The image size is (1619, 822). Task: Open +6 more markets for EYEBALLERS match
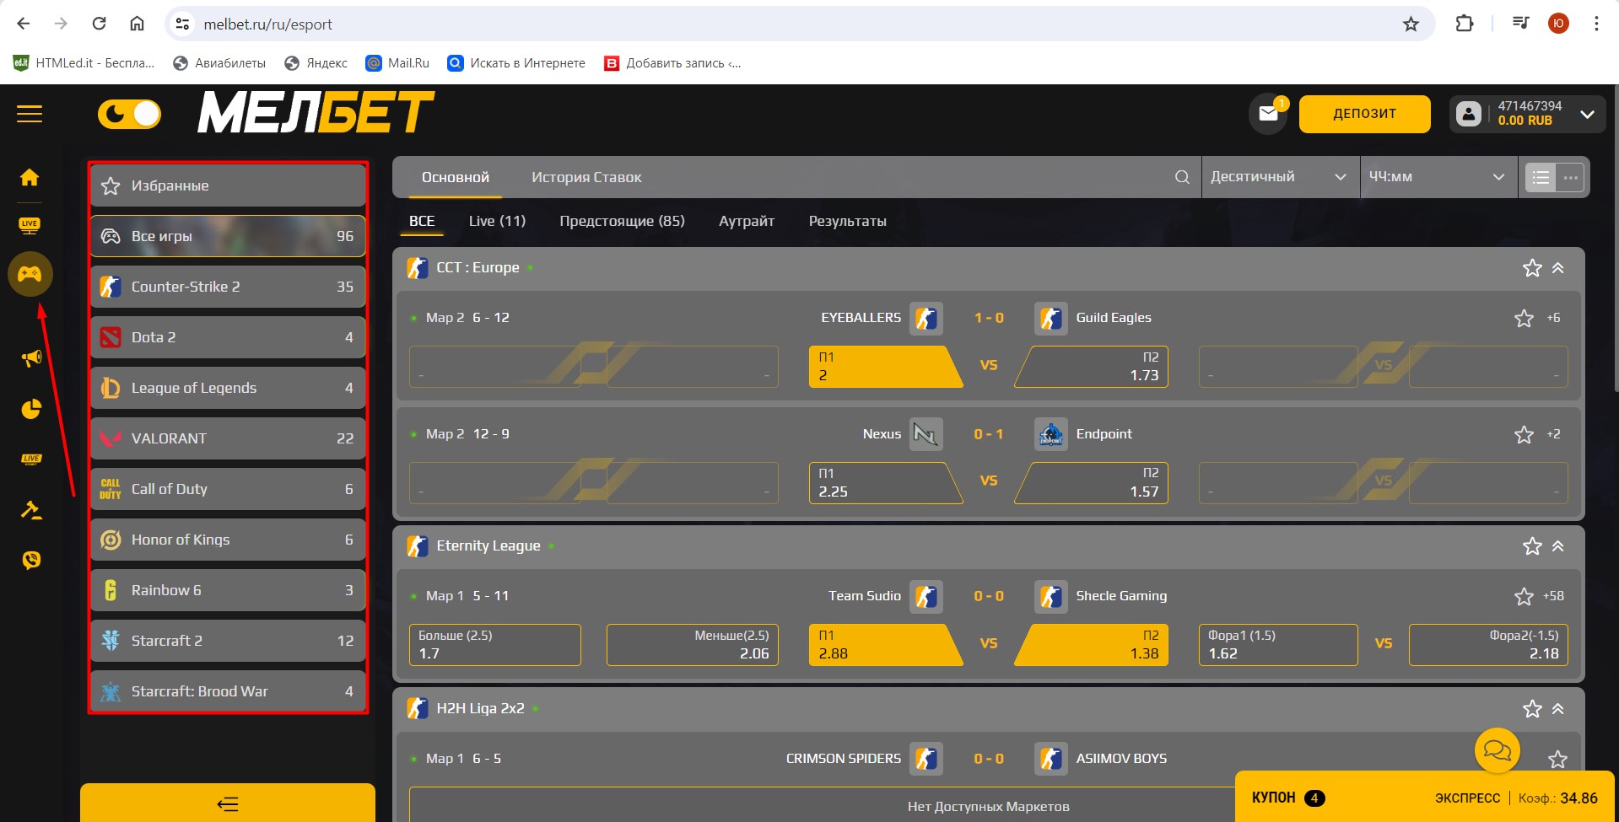click(1553, 318)
